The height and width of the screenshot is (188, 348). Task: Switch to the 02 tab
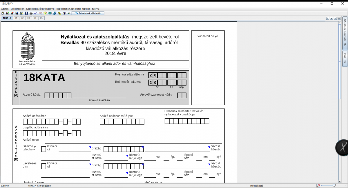[x=22, y=18]
